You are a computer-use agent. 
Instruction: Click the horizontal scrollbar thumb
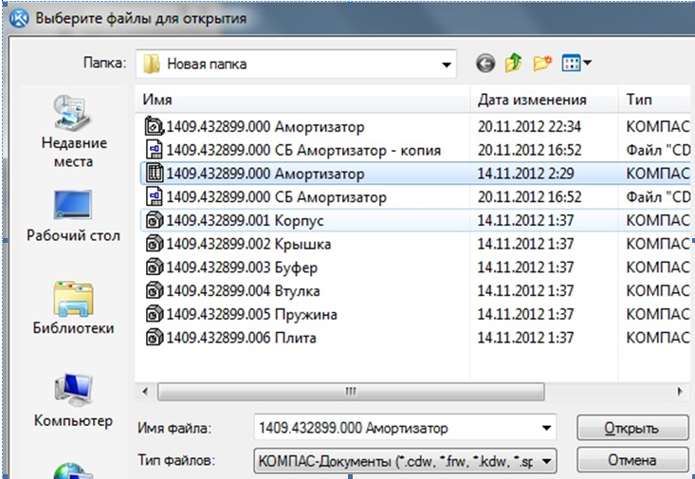[x=351, y=392]
